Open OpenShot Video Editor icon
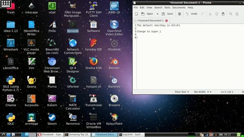The image size is (244, 137). (x=114, y=28)
